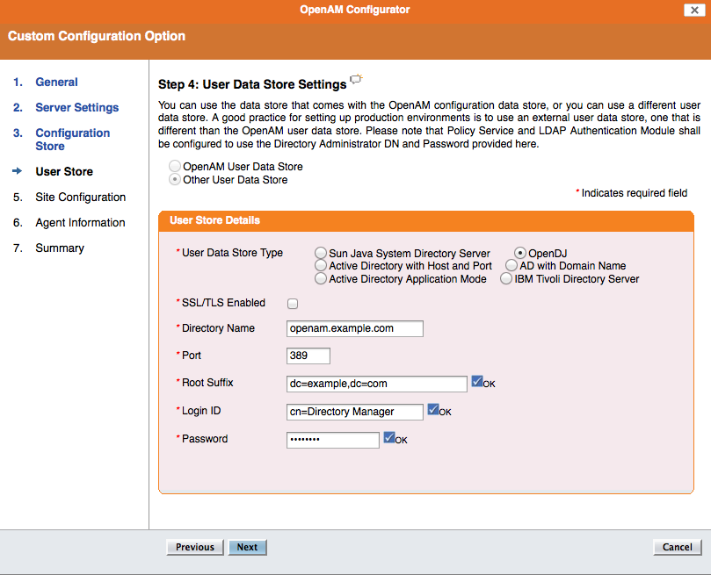The image size is (711, 575).
Task: Select OpenAM User Data Store option
Action: click(x=175, y=166)
